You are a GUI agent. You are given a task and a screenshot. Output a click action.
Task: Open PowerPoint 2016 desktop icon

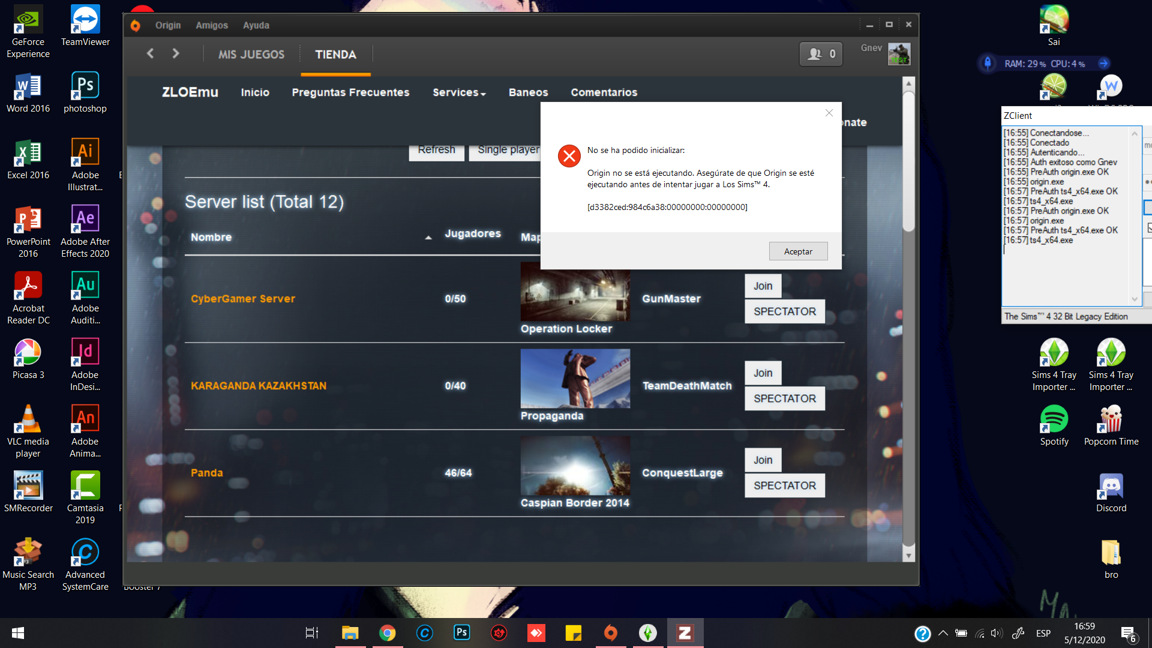click(x=28, y=232)
